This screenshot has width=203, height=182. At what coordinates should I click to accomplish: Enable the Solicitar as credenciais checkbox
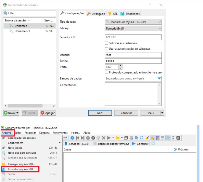tap(107, 43)
